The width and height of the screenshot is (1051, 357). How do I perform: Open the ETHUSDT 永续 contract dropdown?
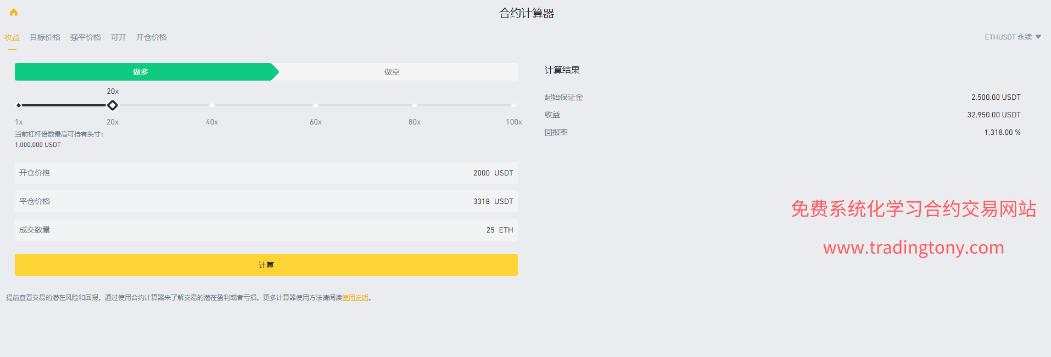(1008, 37)
